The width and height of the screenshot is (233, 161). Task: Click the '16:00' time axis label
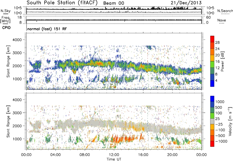coord(143,155)
